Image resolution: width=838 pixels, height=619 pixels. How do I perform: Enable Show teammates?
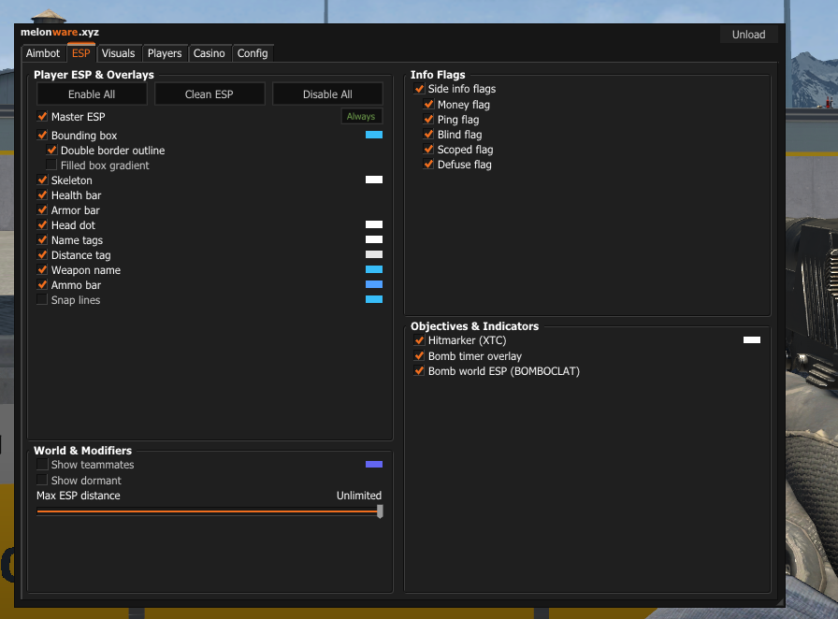(x=42, y=464)
